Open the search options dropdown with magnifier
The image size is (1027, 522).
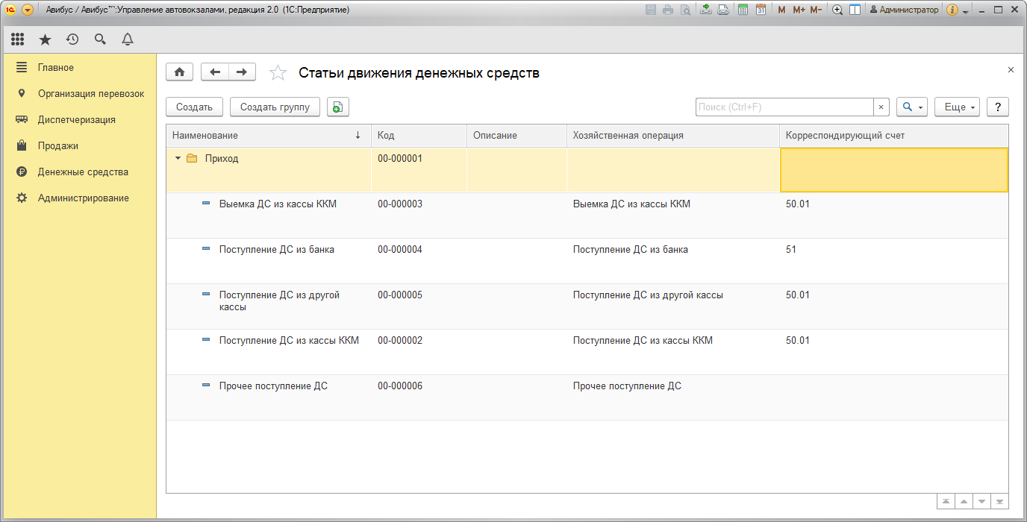click(911, 107)
